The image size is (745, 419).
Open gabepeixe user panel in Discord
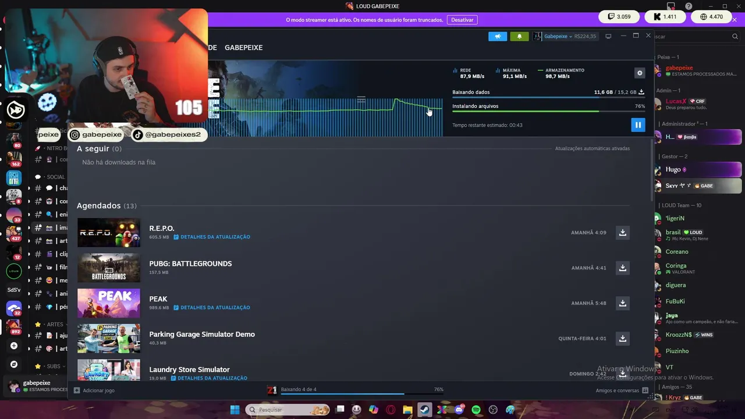36,386
